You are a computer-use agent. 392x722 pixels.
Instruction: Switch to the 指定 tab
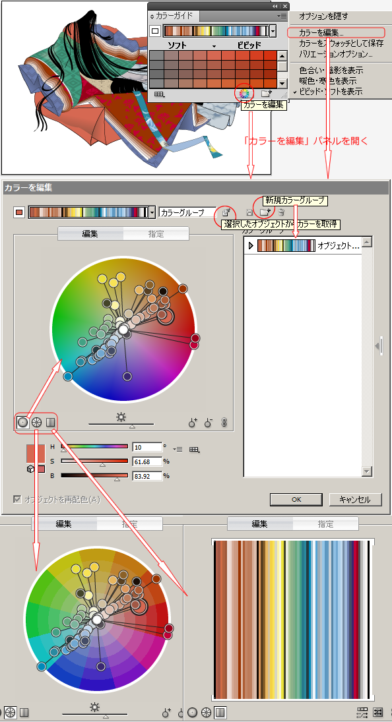click(x=156, y=234)
